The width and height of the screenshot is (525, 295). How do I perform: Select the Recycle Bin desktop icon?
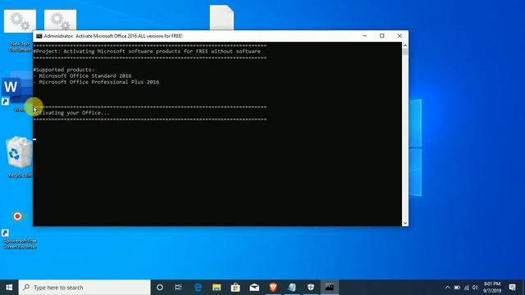coord(19,157)
